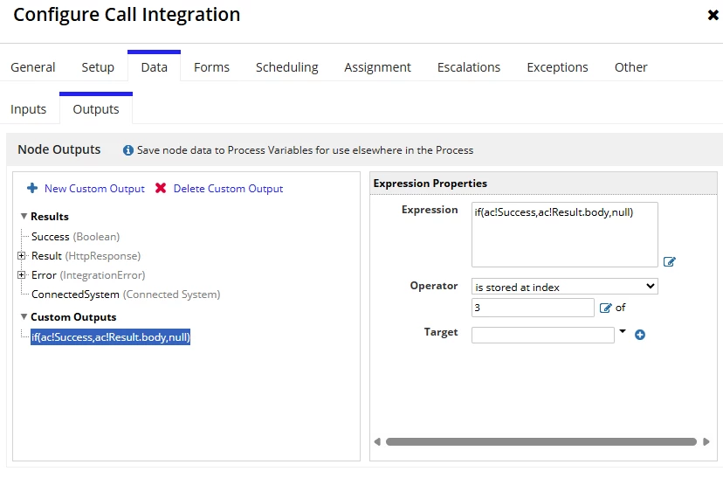Screen dimensions: 723x499
Task: Click the blue plus icon beside Target
Action: click(639, 335)
